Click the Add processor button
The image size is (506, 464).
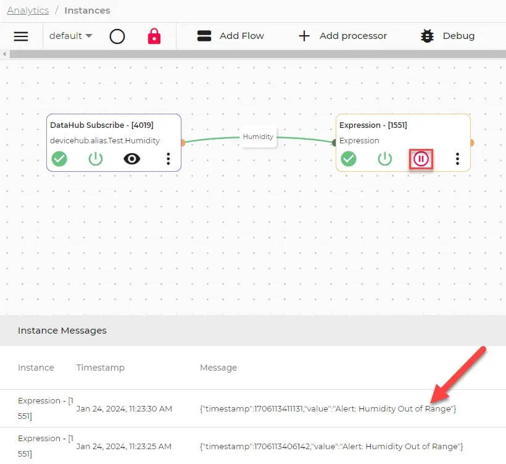coord(342,36)
